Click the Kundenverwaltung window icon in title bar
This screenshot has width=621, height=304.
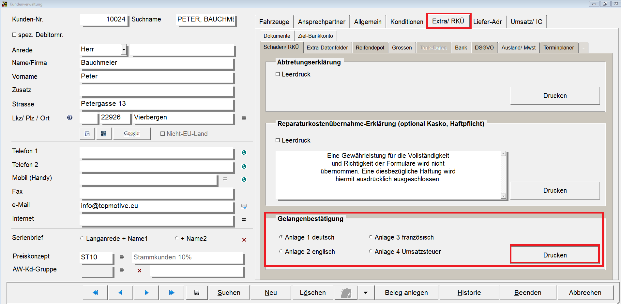(5, 4)
